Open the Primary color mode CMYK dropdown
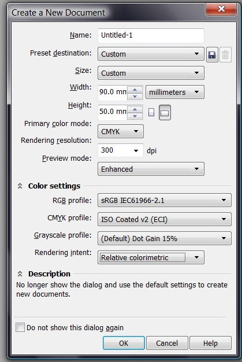The width and height of the screenshot is (242, 362). pyautogui.click(x=121, y=131)
